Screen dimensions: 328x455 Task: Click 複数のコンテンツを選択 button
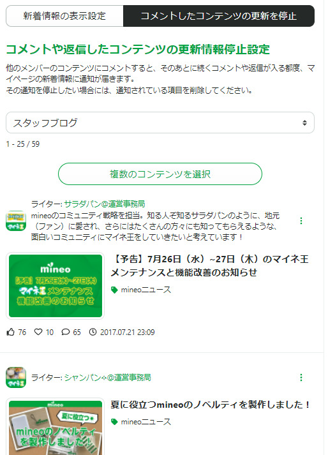tap(160, 174)
